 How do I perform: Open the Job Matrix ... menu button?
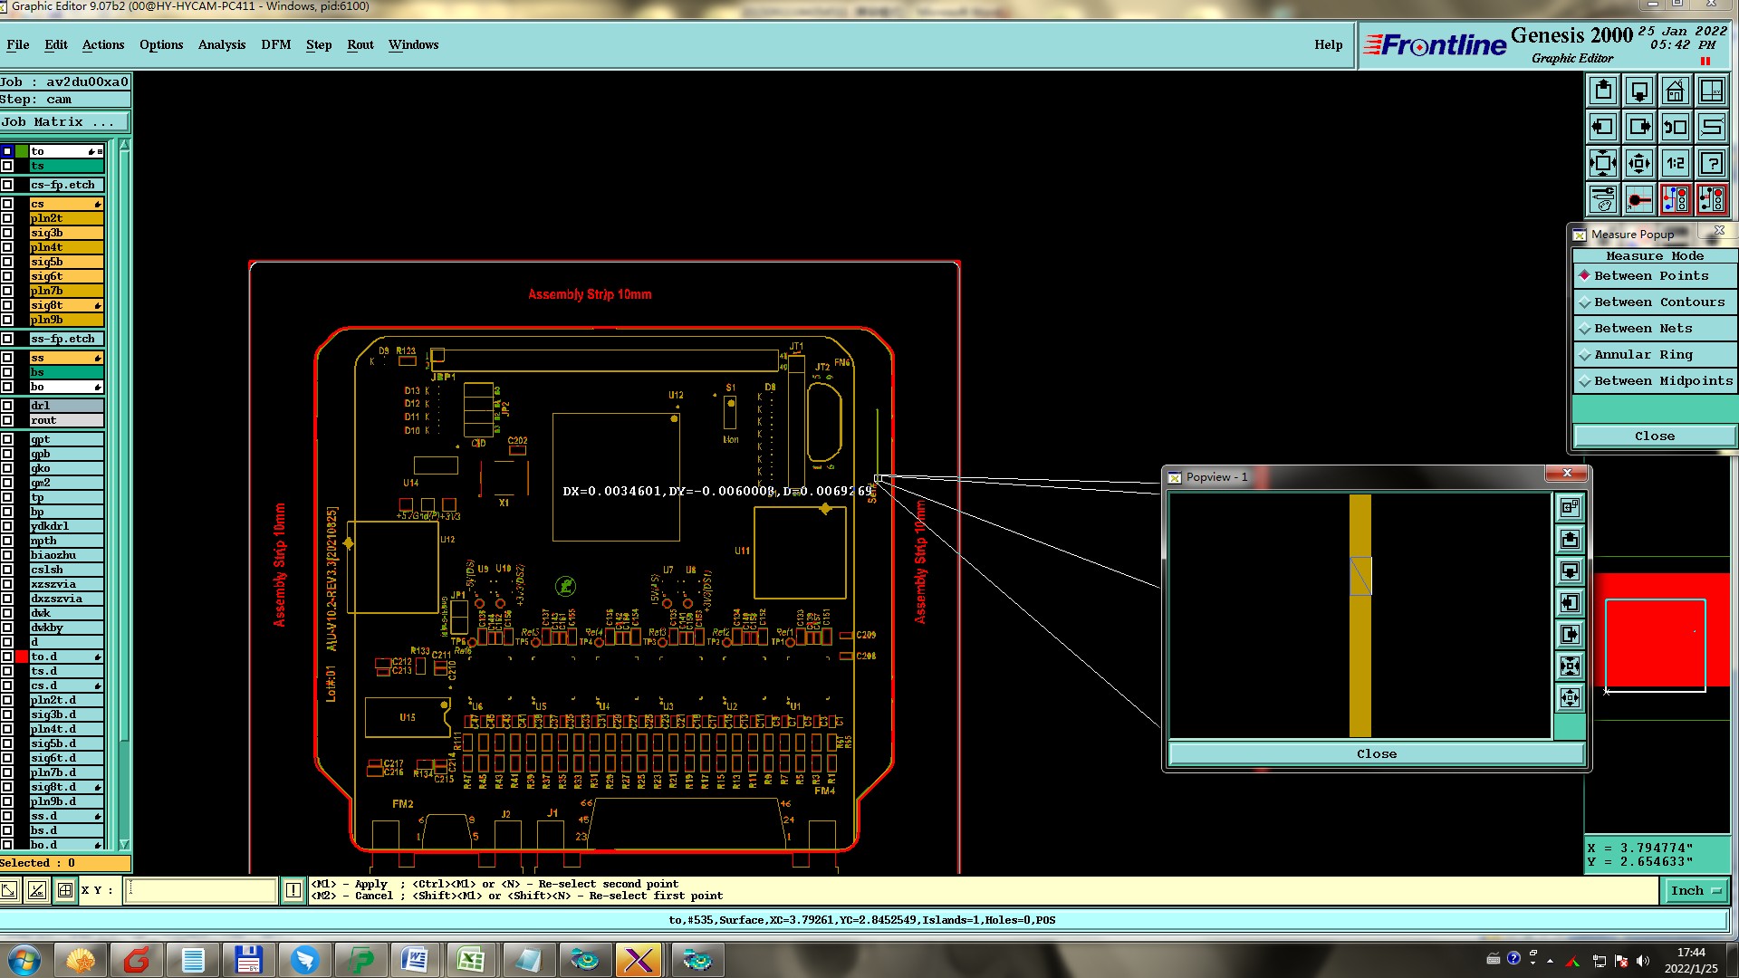[x=63, y=122]
